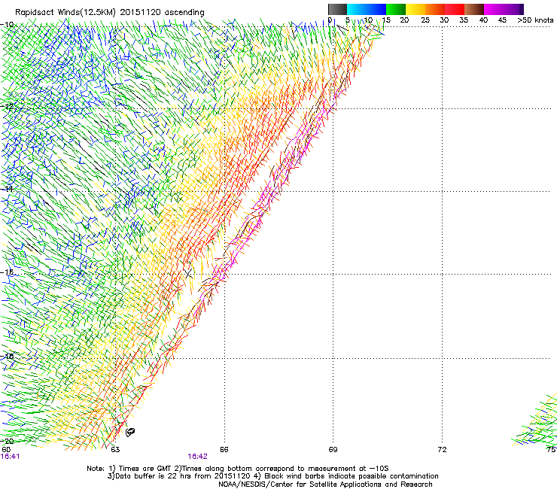The width and height of the screenshot is (557, 489).
Task: Click the magenta 40-45 knots legend swatch
Action: (x=494, y=9)
